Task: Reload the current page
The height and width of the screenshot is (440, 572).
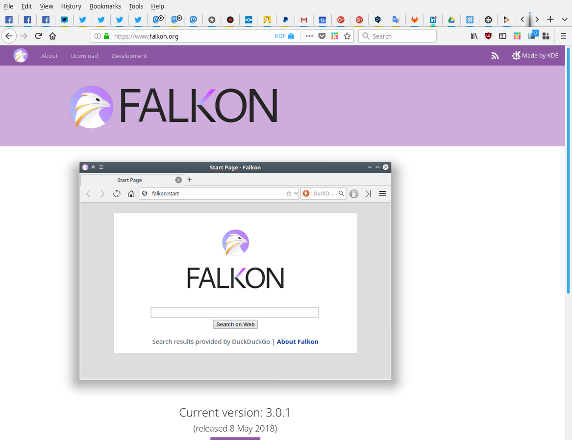Action: pos(38,36)
